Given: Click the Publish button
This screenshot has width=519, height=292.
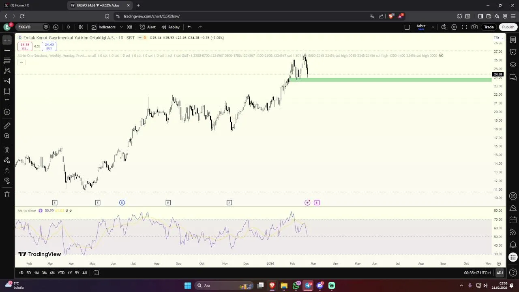Looking at the screenshot, I should pos(508,27).
